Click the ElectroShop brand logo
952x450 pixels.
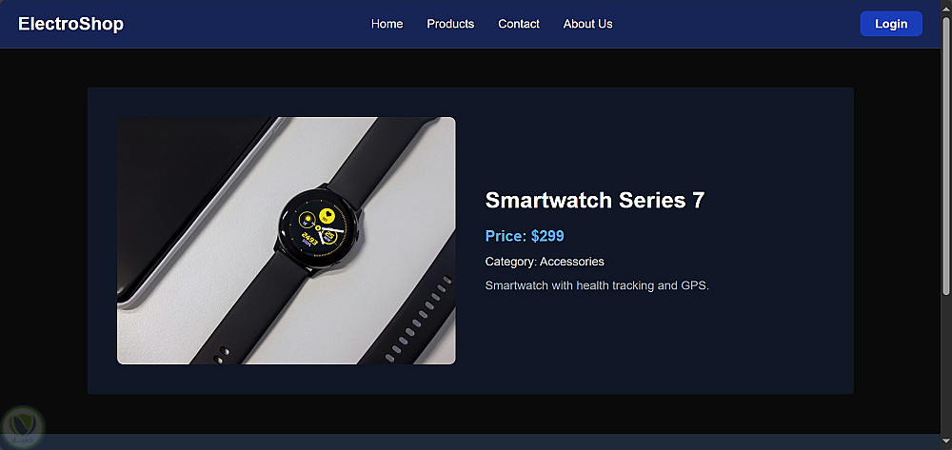click(x=71, y=24)
